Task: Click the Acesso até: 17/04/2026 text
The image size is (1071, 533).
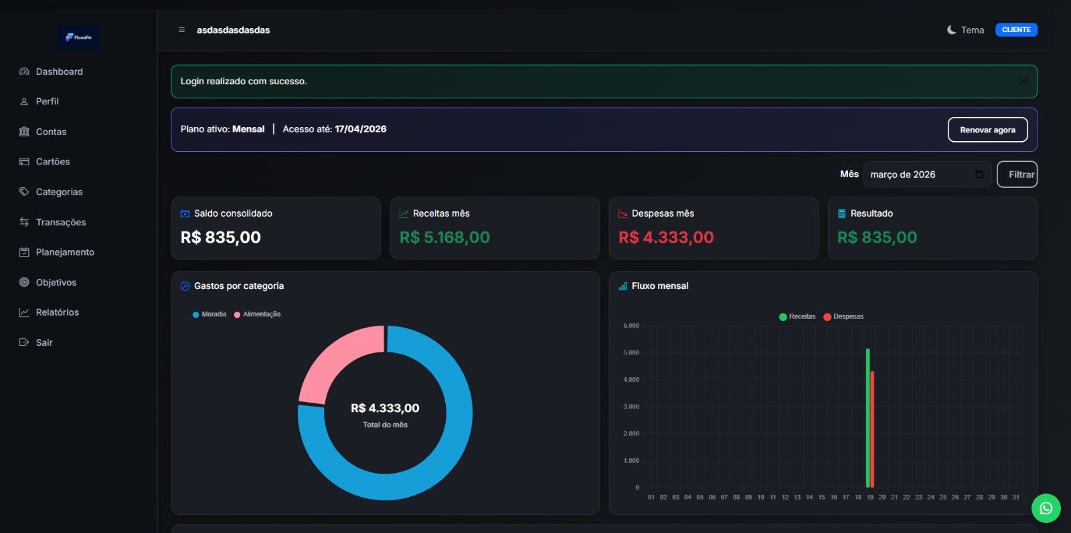Action: pos(335,129)
